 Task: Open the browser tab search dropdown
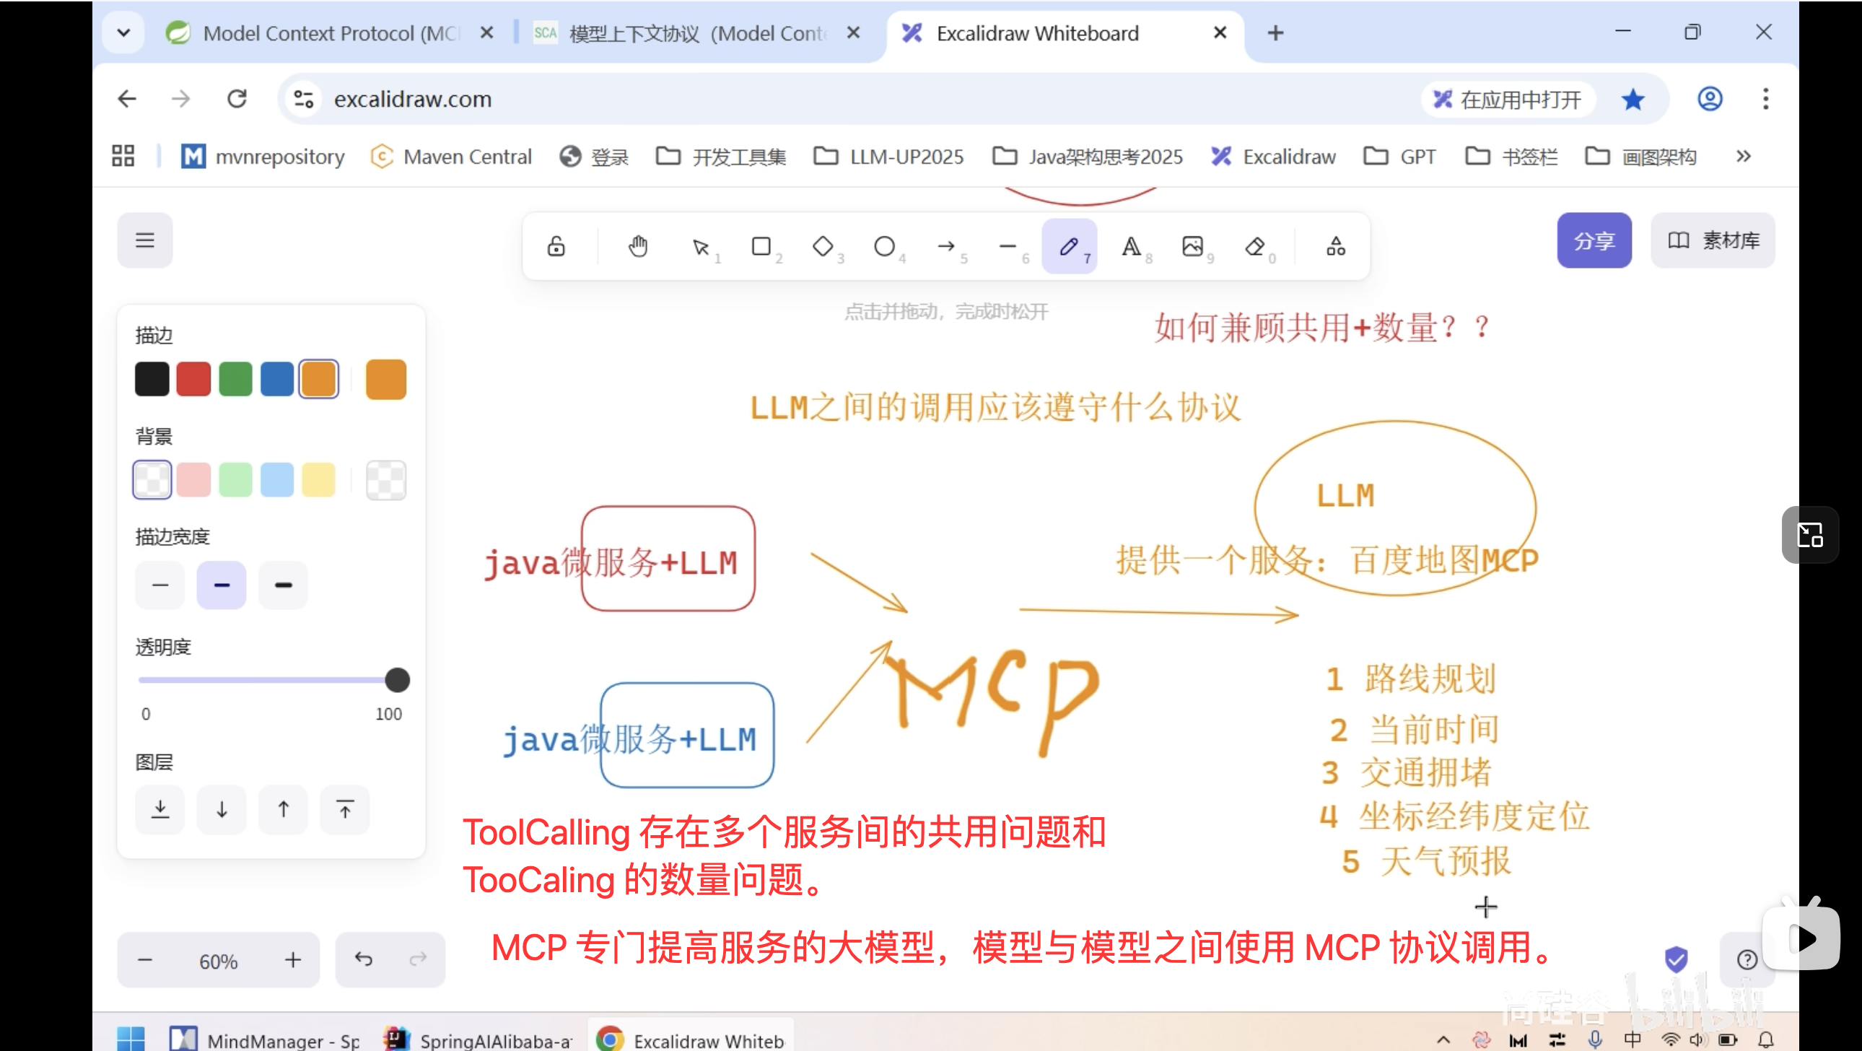[x=123, y=32]
